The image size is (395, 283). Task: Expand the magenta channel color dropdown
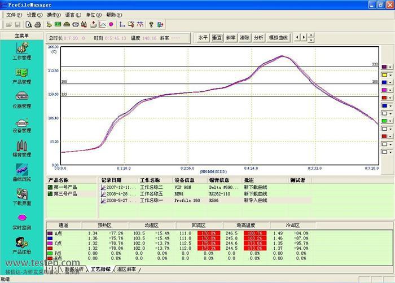[x=390, y=90]
